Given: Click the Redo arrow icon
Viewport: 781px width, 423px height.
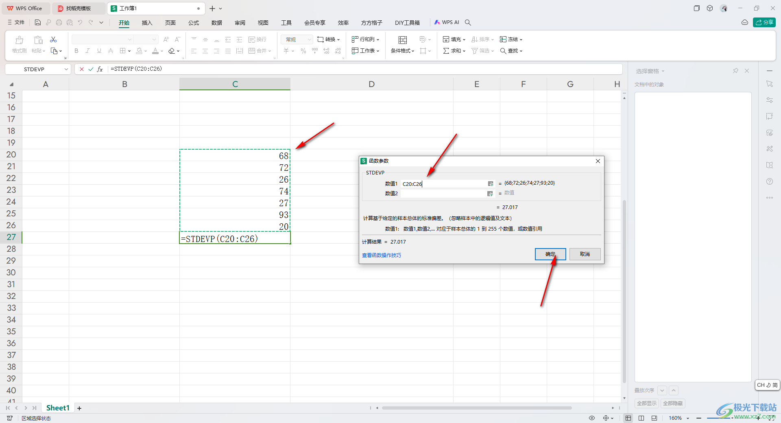Looking at the screenshot, I should tap(91, 22).
